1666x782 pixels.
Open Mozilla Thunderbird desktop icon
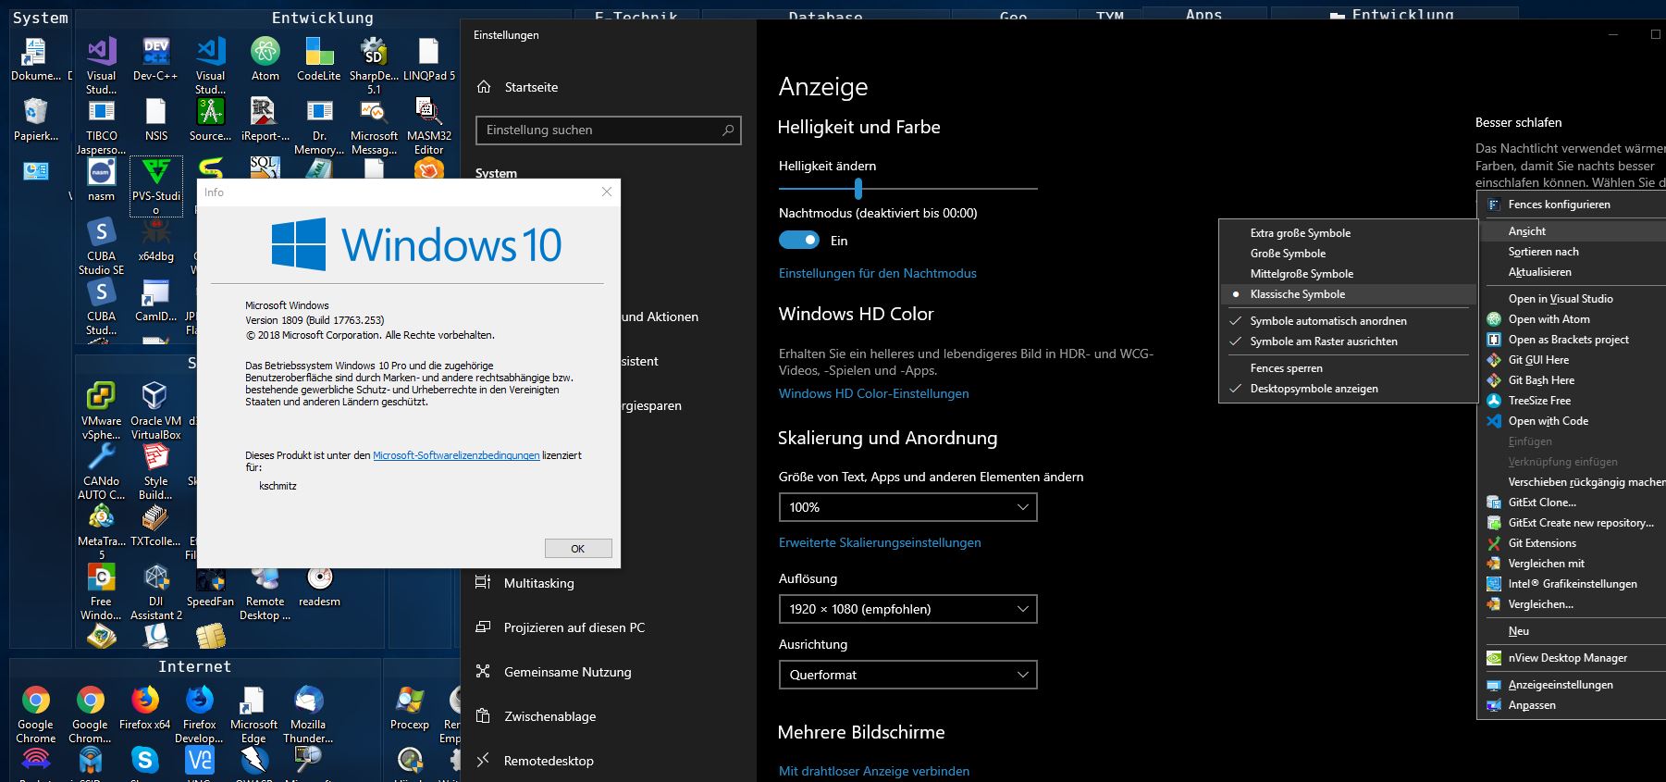pos(308,714)
